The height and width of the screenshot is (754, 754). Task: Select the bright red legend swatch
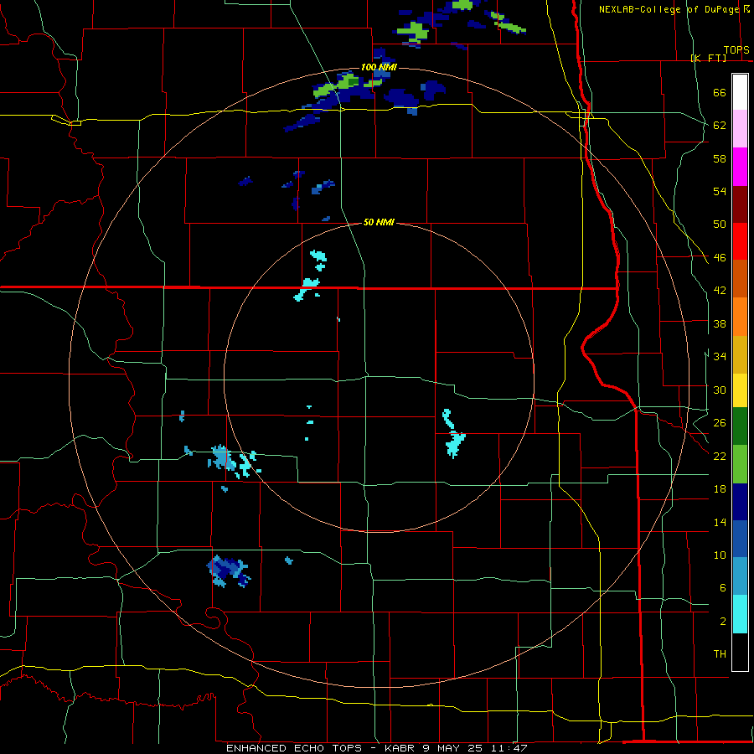click(740, 241)
